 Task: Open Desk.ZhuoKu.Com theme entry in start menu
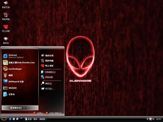20,63
